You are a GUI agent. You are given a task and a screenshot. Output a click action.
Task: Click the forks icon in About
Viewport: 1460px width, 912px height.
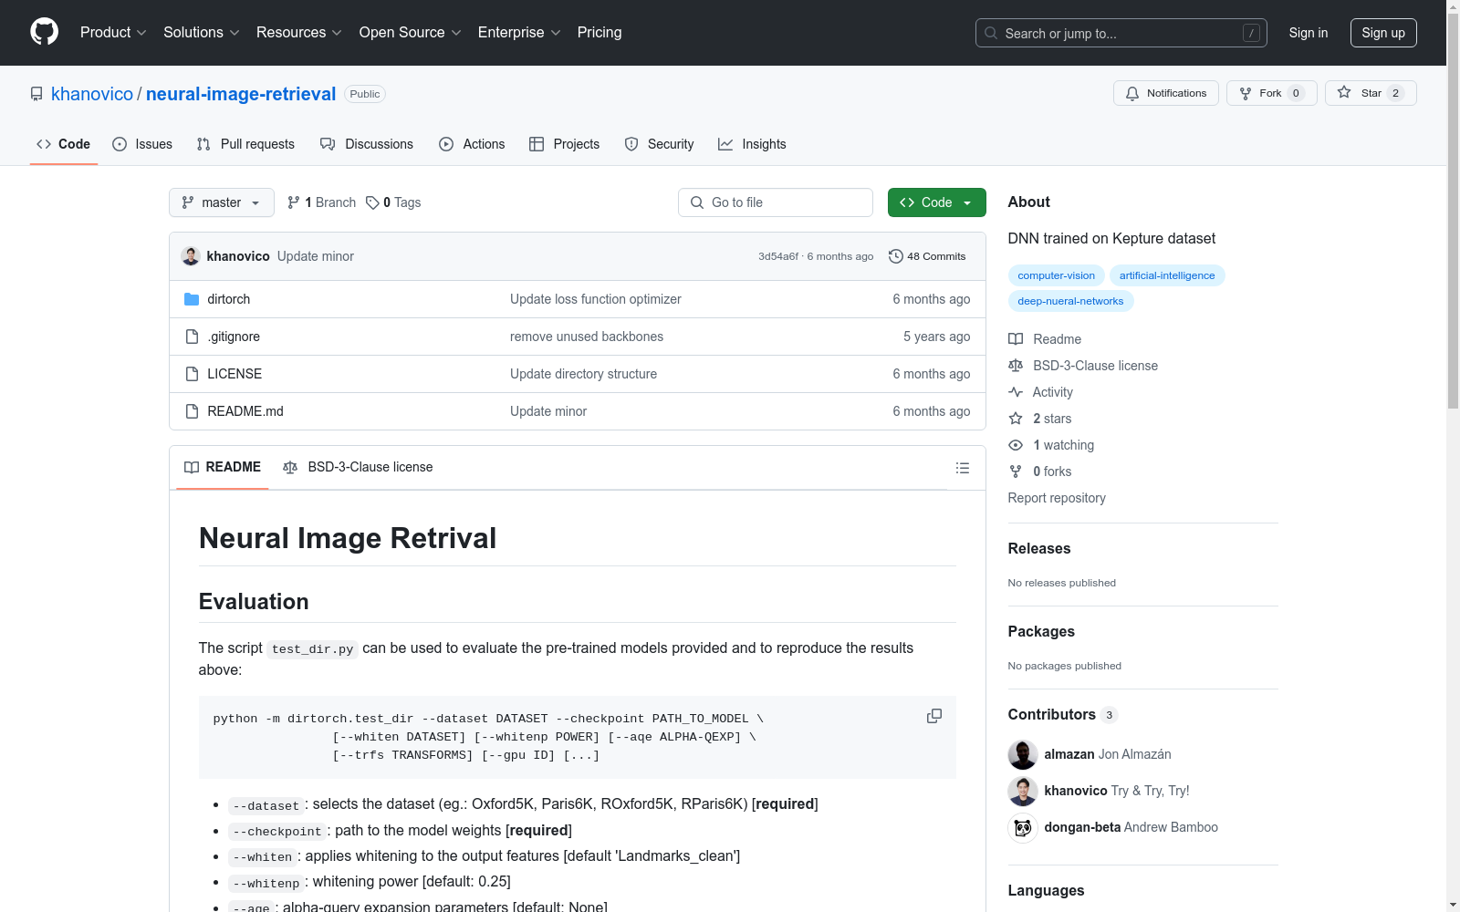[1016, 472]
